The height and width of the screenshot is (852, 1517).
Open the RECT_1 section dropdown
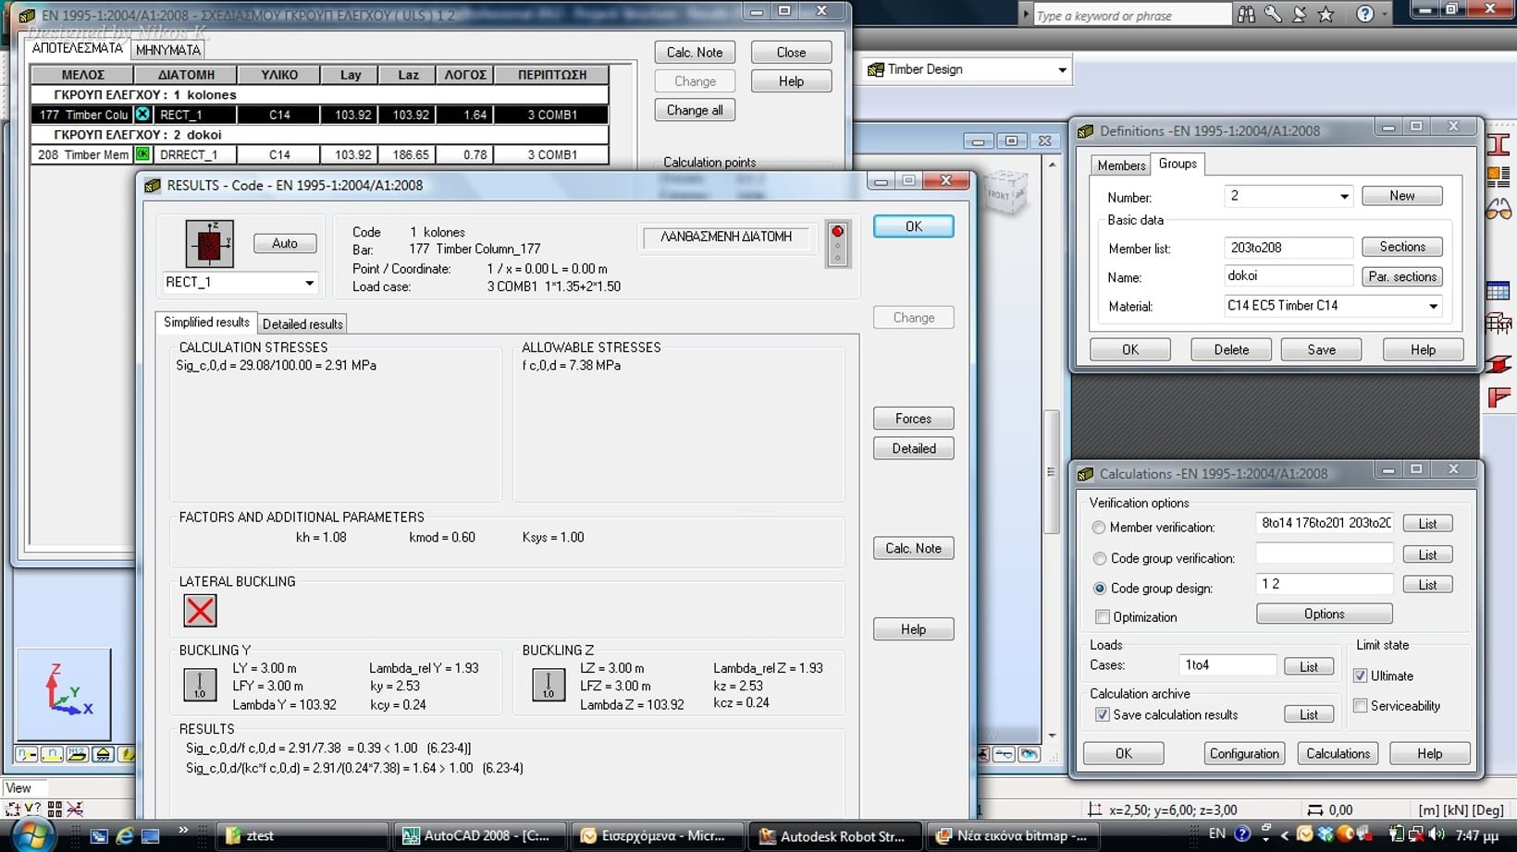tap(309, 283)
